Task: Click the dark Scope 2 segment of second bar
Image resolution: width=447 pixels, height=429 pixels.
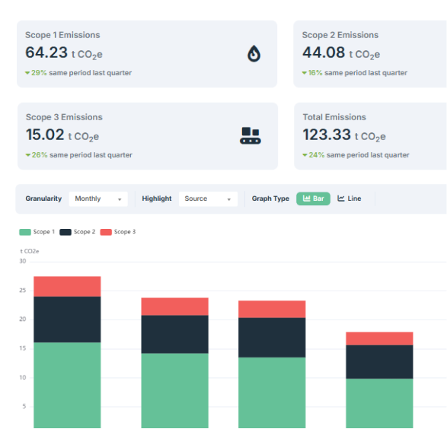Action: pos(174,334)
